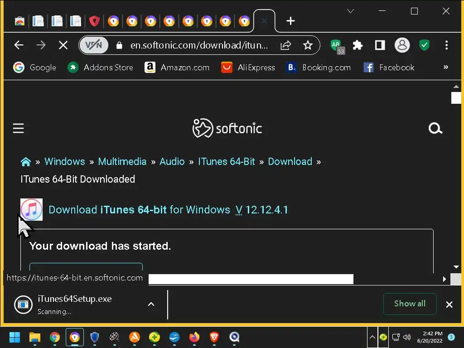The height and width of the screenshot is (348, 464).
Task: Open the volume control in tray
Action: point(407,337)
